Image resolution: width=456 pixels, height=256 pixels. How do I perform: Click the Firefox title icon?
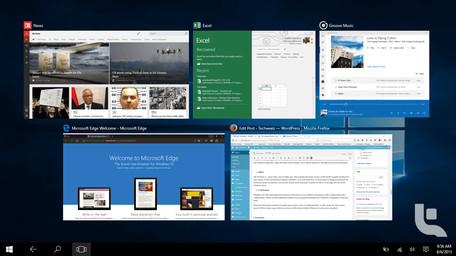234,128
